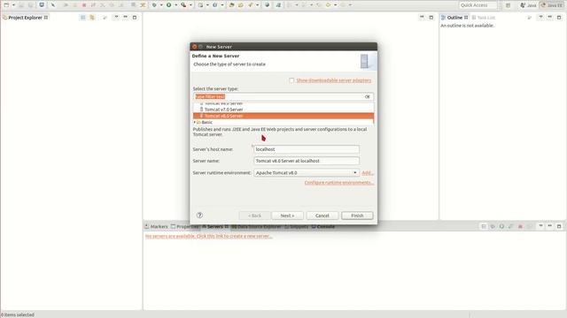Viewport: 567px width, 318px height.
Task: Select Tomcat v7.0 Server in the list
Action: (x=283, y=110)
